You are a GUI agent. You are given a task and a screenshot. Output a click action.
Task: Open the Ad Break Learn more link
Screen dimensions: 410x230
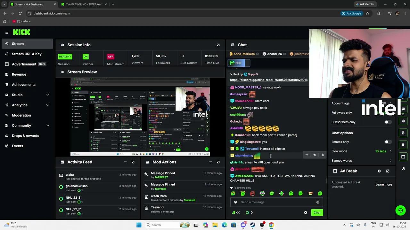(384, 185)
